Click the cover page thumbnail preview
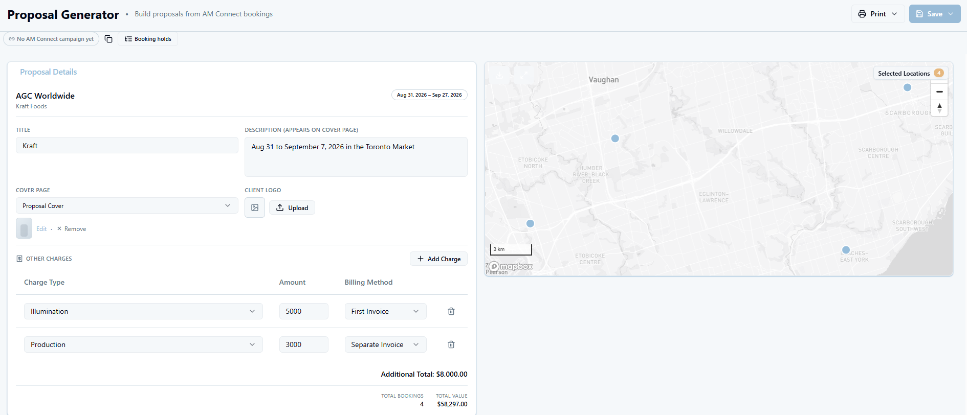The image size is (967, 415). (x=24, y=228)
